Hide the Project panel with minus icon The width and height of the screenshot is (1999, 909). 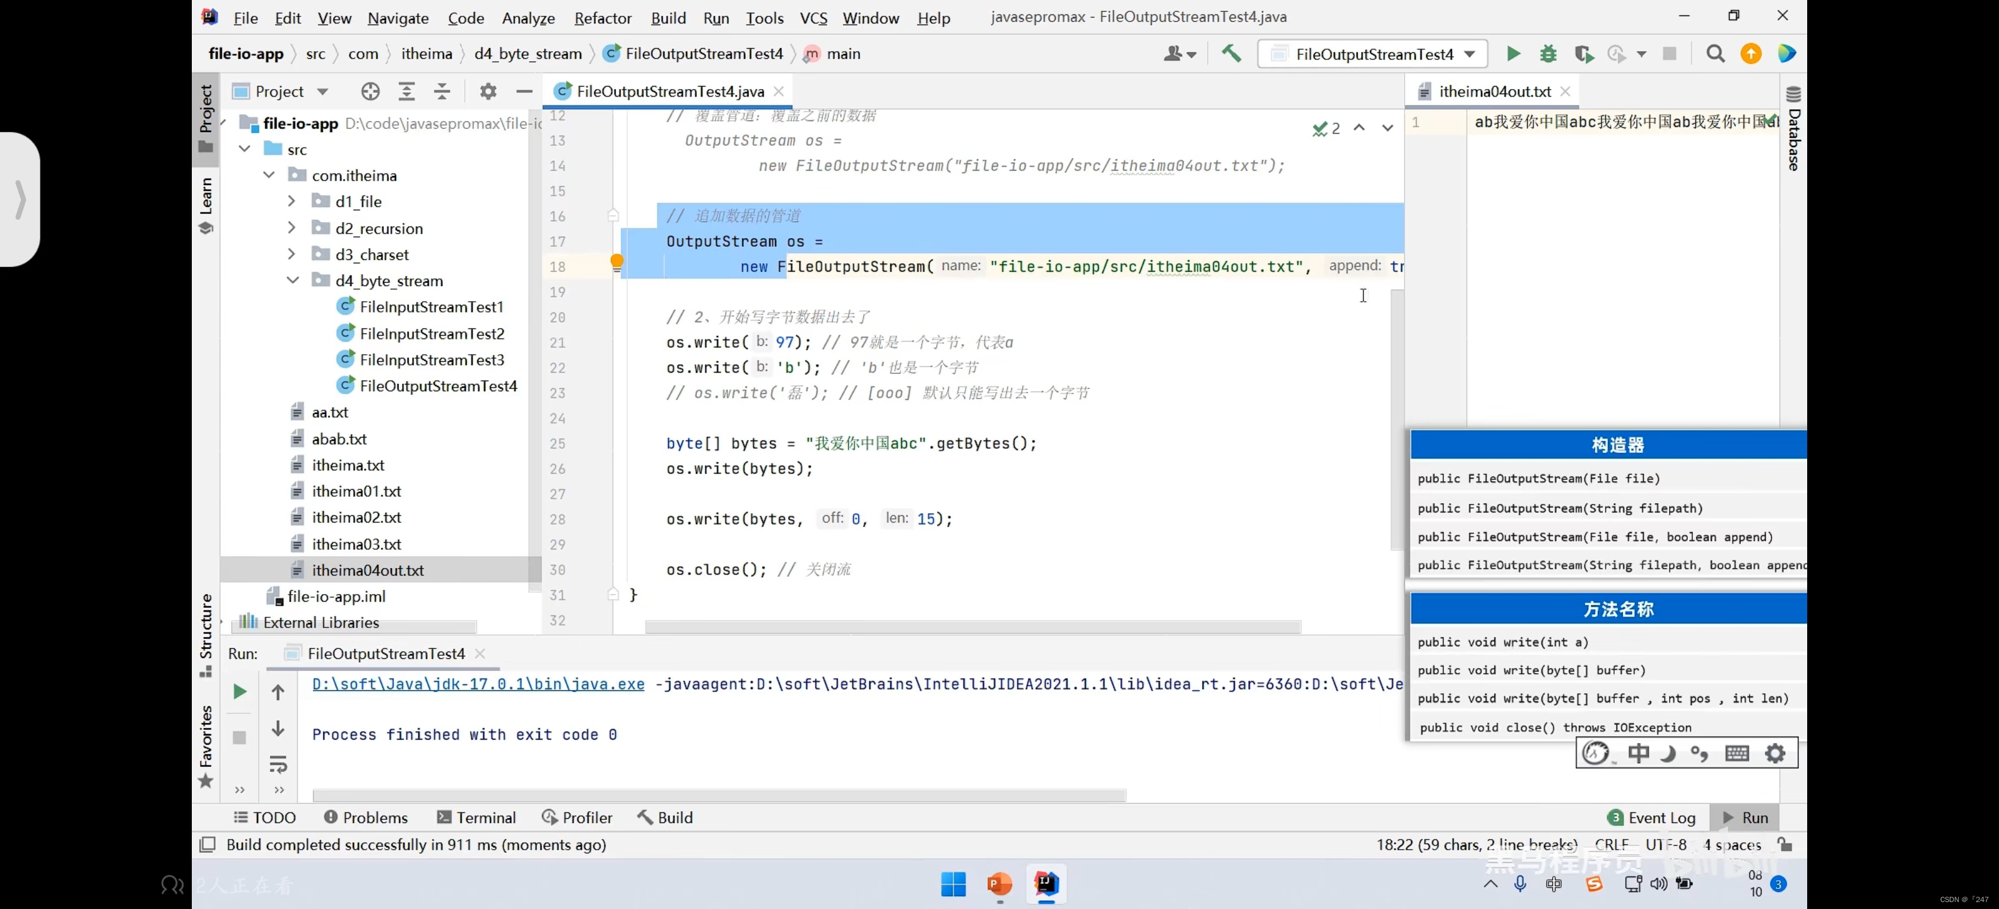[x=524, y=92]
